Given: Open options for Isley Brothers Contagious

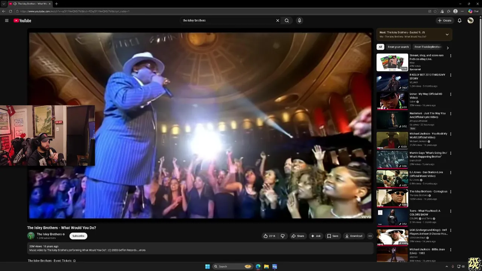Looking at the screenshot, I should 451,192.
